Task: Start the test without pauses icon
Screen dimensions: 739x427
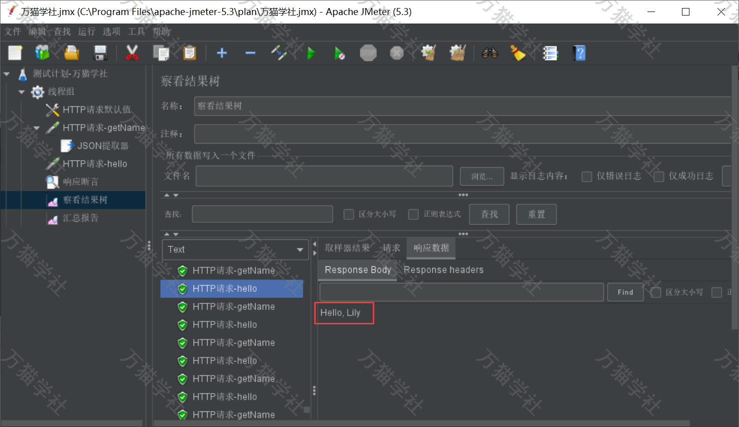Action: (x=340, y=53)
